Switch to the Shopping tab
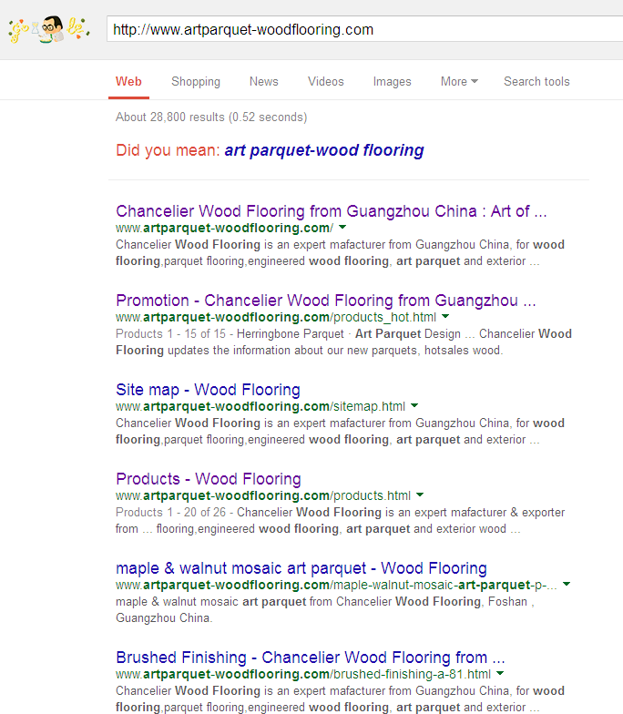Viewport: 623px width, 714px height. tap(196, 82)
